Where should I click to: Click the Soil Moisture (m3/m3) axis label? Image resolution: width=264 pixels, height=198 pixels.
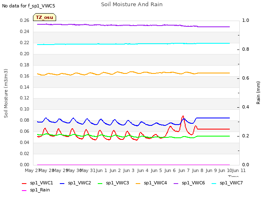(6, 93)
